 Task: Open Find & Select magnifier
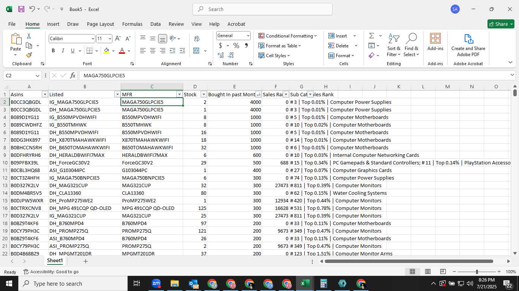tap(411, 45)
